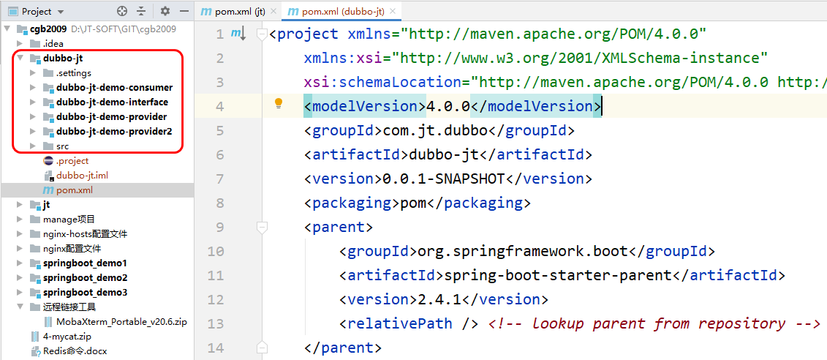Image resolution: width=827 pixels, height=360 pixels.
Task: Click the packaging value pom
Action: tap(412, 203)
